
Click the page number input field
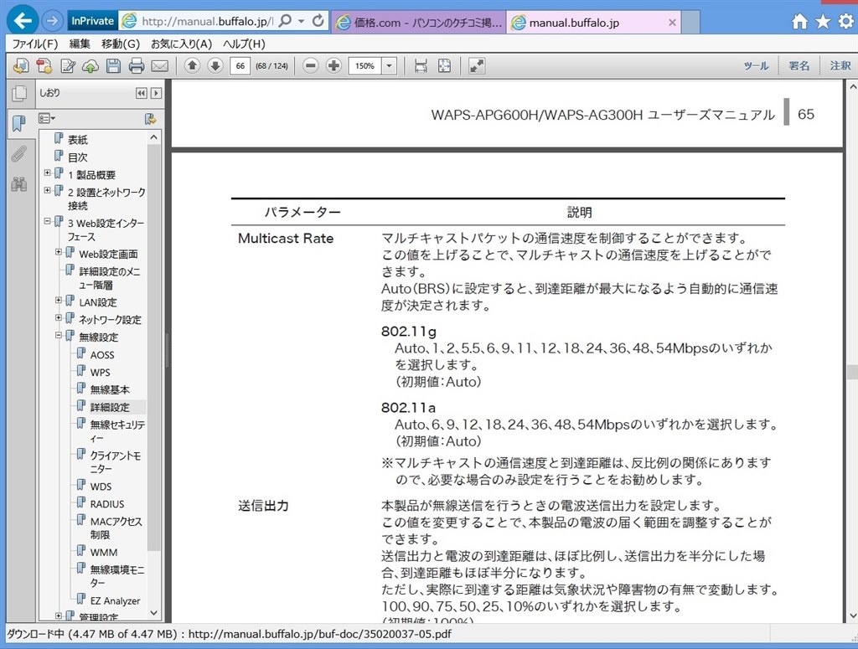coord(240,66)
